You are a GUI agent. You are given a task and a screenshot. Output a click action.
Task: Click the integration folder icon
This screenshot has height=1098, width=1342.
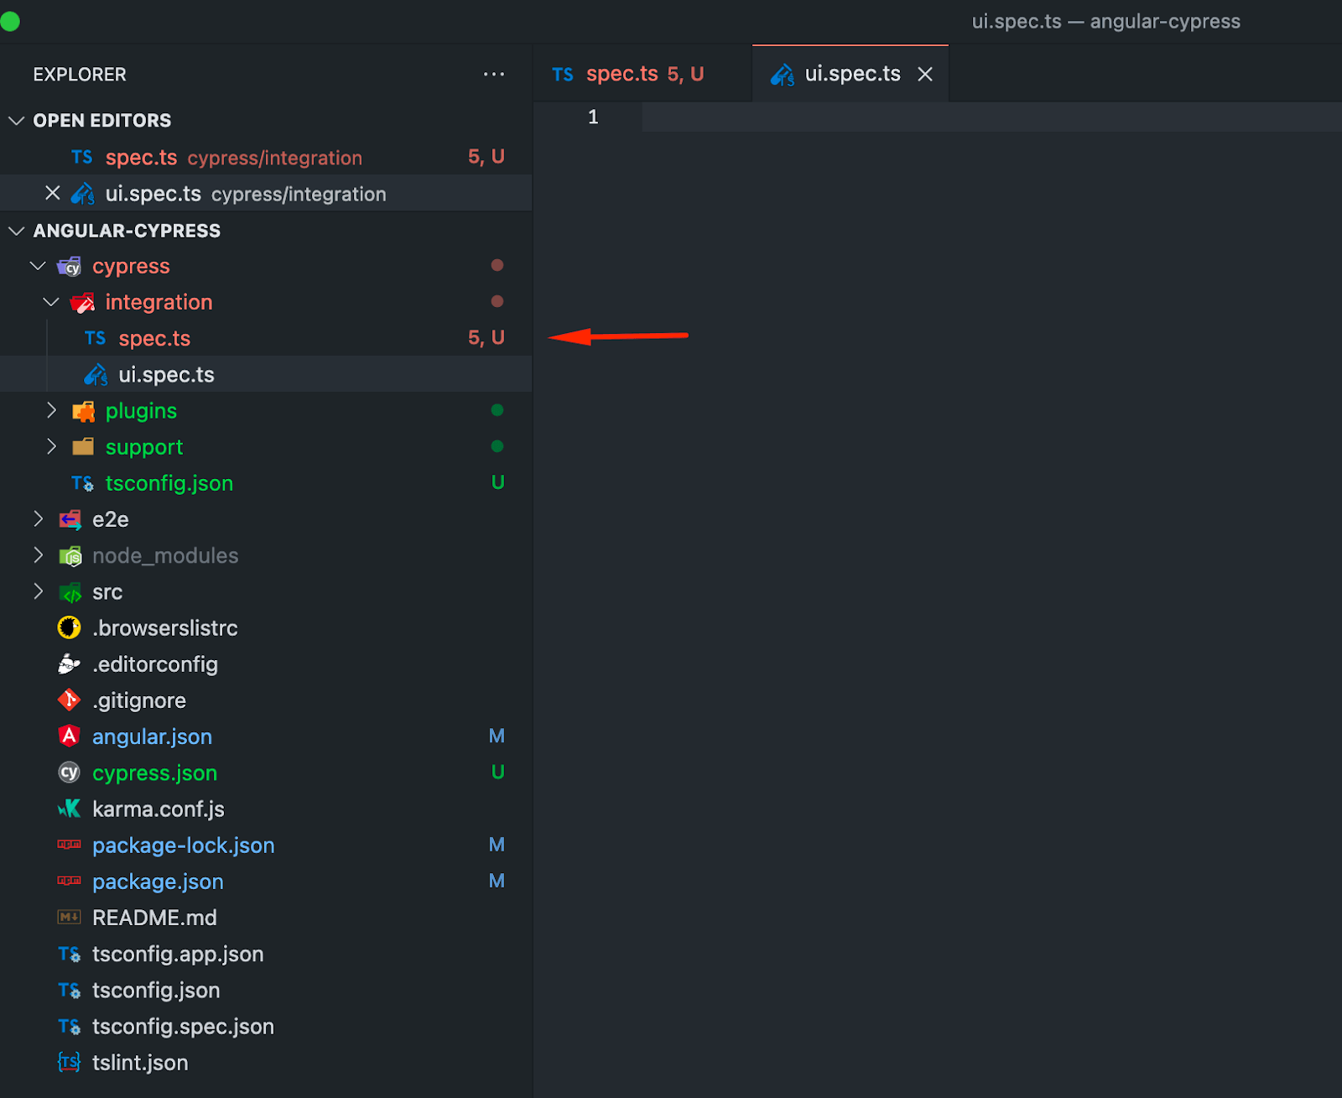click(x=82, y=302)
